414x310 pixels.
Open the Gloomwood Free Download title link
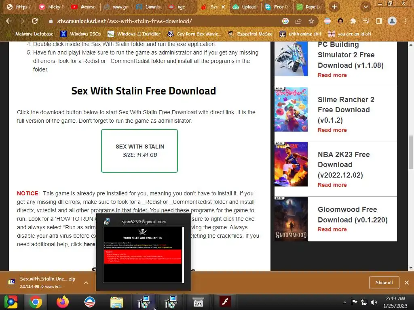pos(353,215)
